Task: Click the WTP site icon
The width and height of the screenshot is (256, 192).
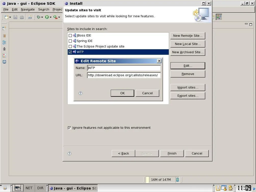Action: coord(74,52)
